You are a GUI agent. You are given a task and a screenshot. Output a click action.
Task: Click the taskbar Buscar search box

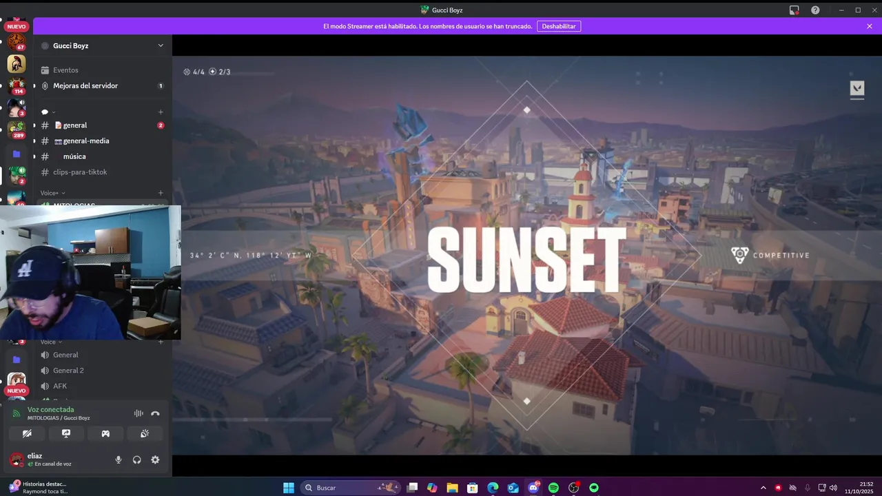pos(351,488)
